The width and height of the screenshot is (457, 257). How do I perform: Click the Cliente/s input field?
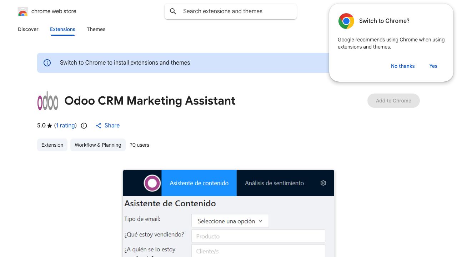[258, 251]
